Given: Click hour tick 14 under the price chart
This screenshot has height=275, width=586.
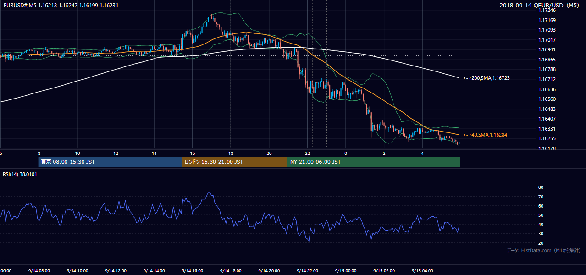Looking at the screenshot, I should [x=154, y=153].
